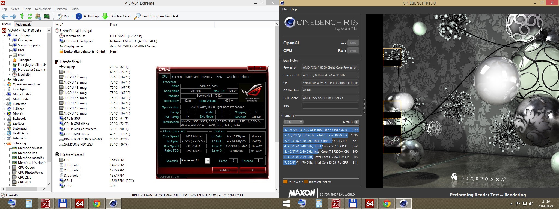The height and width of the screenshot is (209, 559).
Task: Click the Details arrow button in Cinebench Ranking
Action: tap(357, 122)
